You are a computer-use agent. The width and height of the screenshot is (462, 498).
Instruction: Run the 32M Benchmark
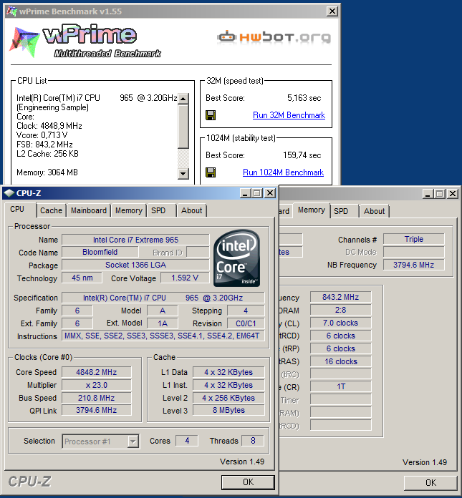click(x=289, y=115)
